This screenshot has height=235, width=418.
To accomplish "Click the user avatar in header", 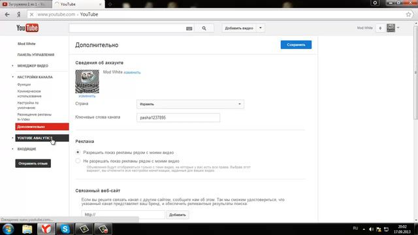I will 391,27.
